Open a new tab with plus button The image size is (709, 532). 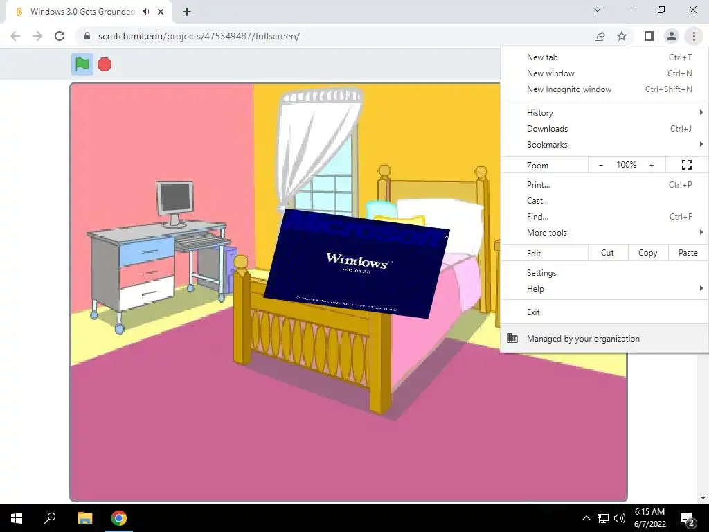[187, 12]
